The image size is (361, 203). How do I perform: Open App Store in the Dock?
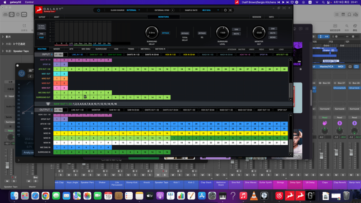pos(202,196)
